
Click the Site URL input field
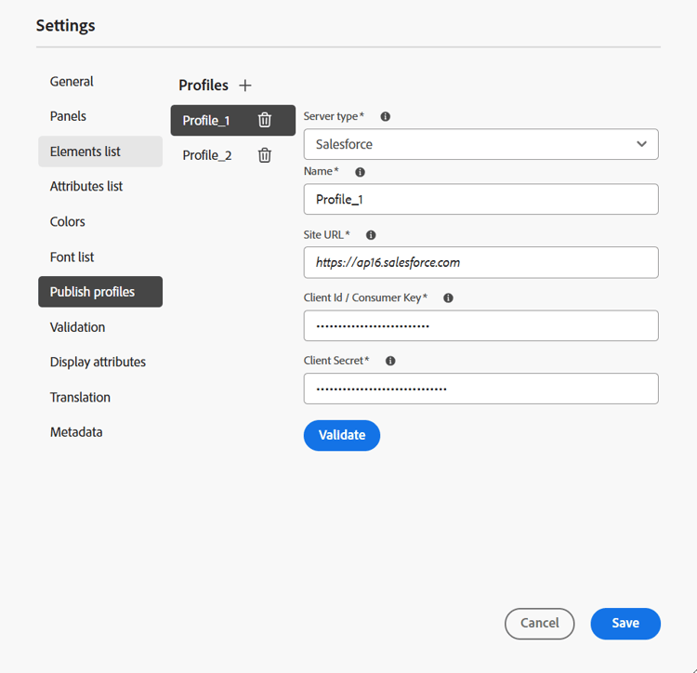tap(480, 262)
